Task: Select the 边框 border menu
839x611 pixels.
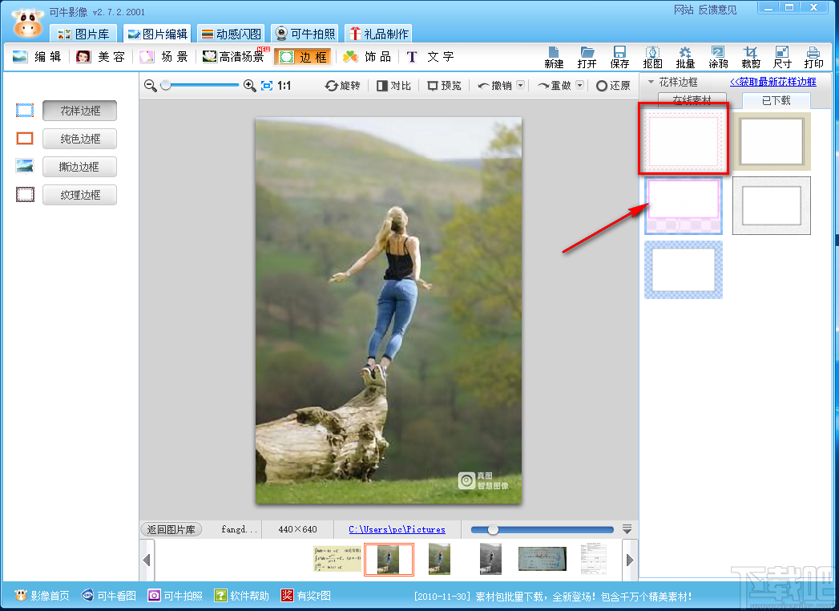Action: [x=303, y=57]
